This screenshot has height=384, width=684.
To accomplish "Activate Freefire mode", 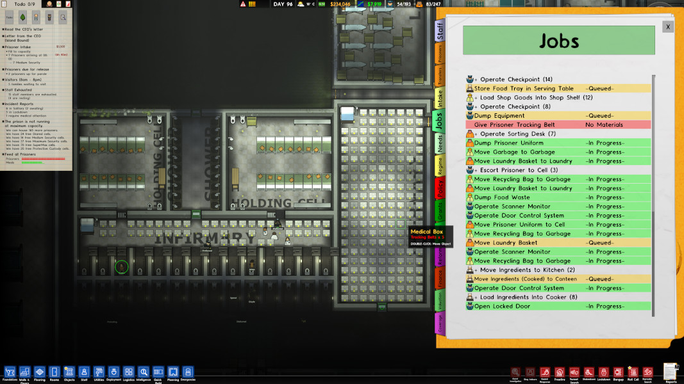I will [x=560, y=372].
